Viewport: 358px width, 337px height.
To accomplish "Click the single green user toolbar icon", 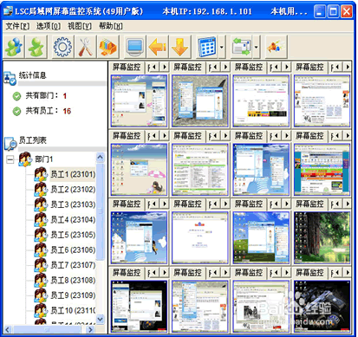I will tap(36, 47).
